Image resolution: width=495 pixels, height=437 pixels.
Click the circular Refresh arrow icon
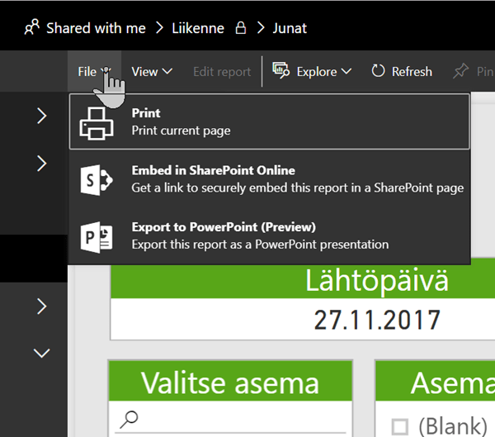click(378, 71)
